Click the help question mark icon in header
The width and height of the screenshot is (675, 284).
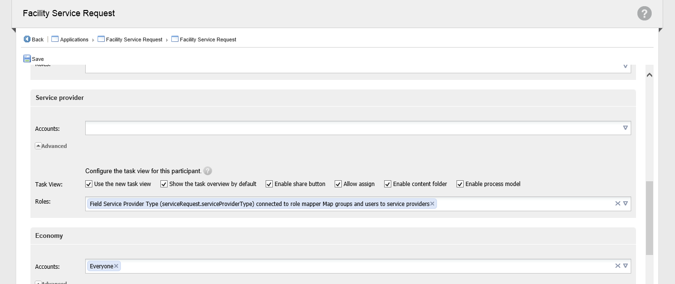click(644, 13)
